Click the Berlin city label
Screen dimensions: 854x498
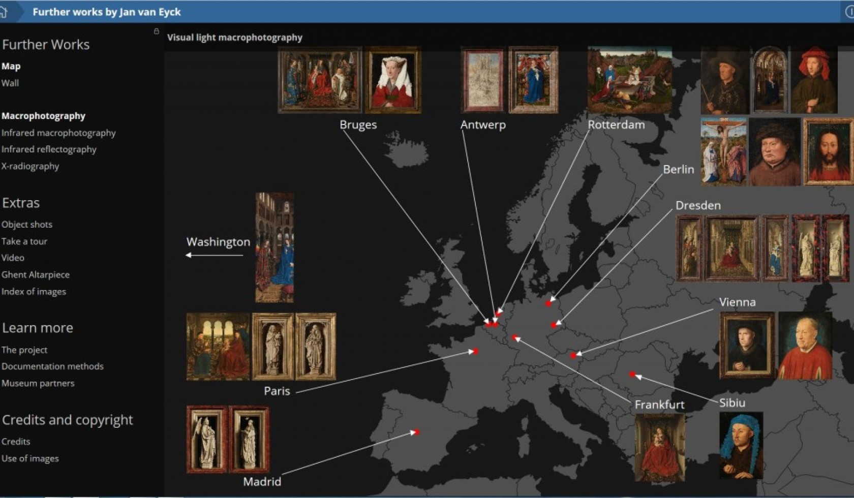tap(679, 169)
